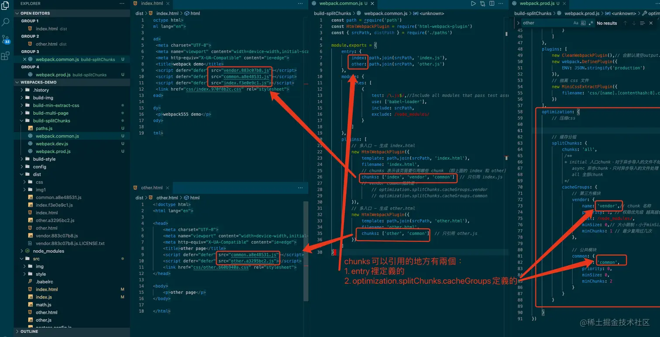Go to the previous find match
The image size is (660, 337).
(625, 23)
